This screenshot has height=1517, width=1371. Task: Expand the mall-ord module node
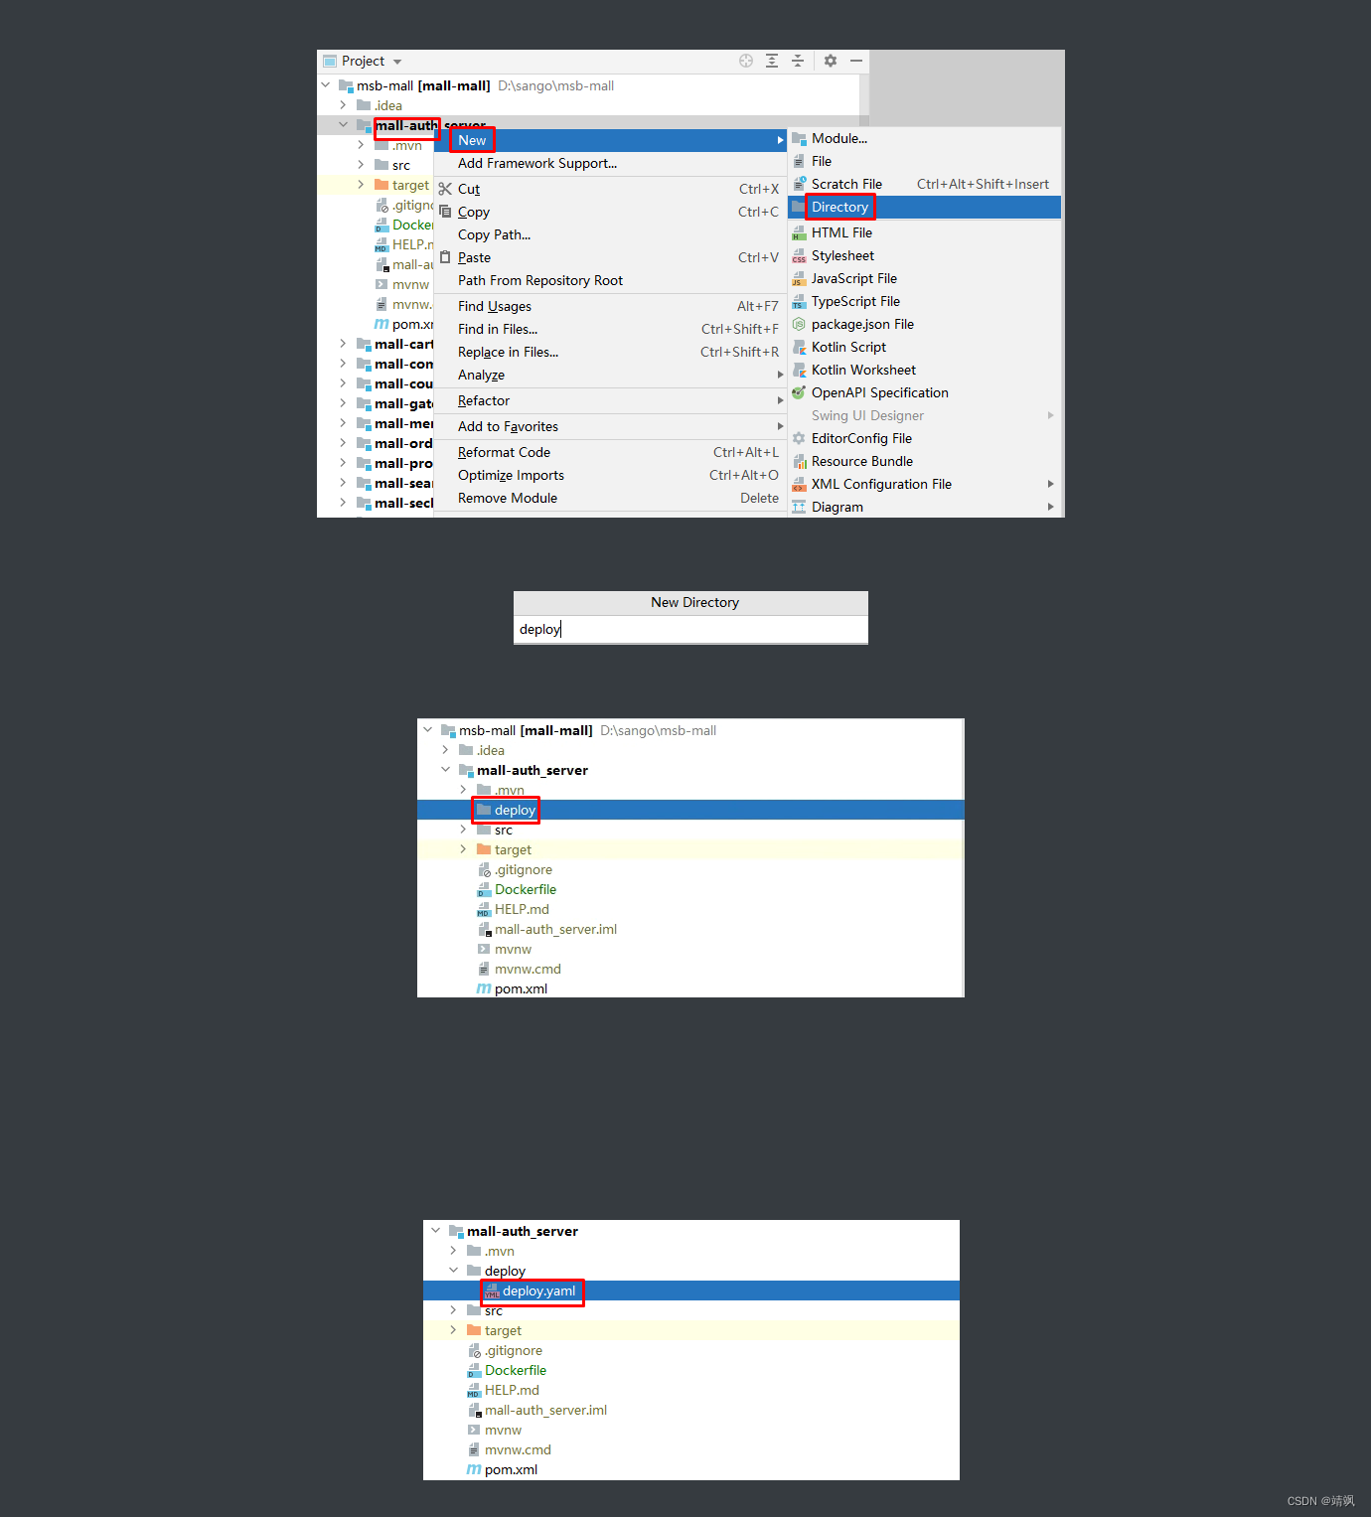click(343, 443)
